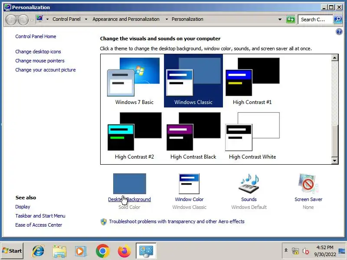Image resolution: width=347 pixels, height=260 pixels.
Task: Click the theme list scroll up arrow
Action: click(334, 58)
